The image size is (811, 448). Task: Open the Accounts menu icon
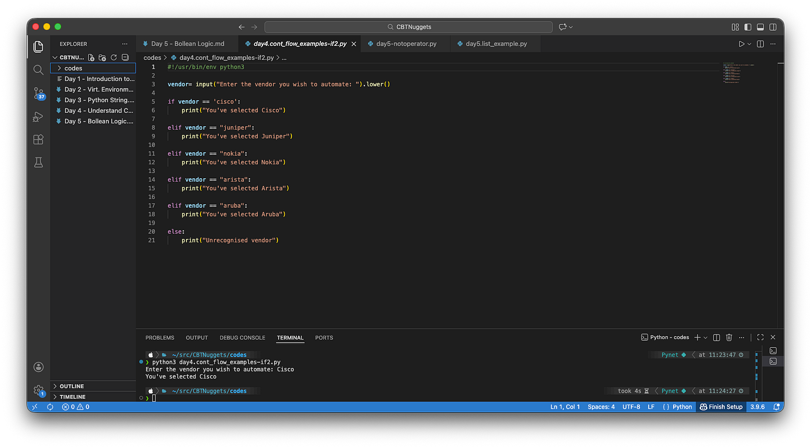pos(38,367)
